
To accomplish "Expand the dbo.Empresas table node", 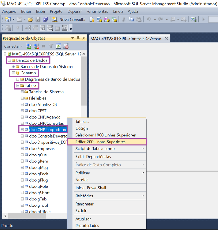I will tap(22, 149).
